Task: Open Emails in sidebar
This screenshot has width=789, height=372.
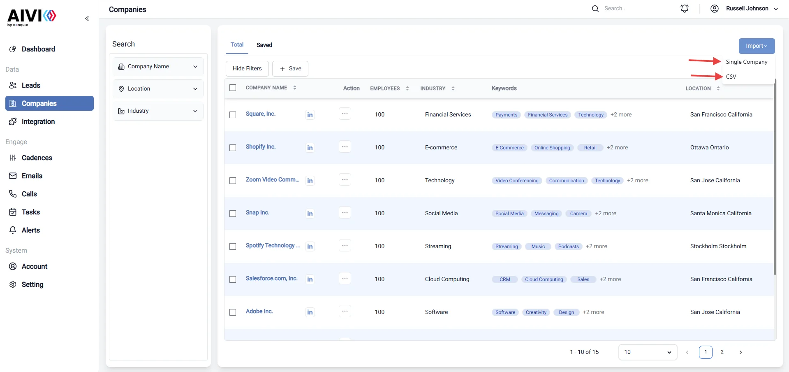Action: (49, 176)
